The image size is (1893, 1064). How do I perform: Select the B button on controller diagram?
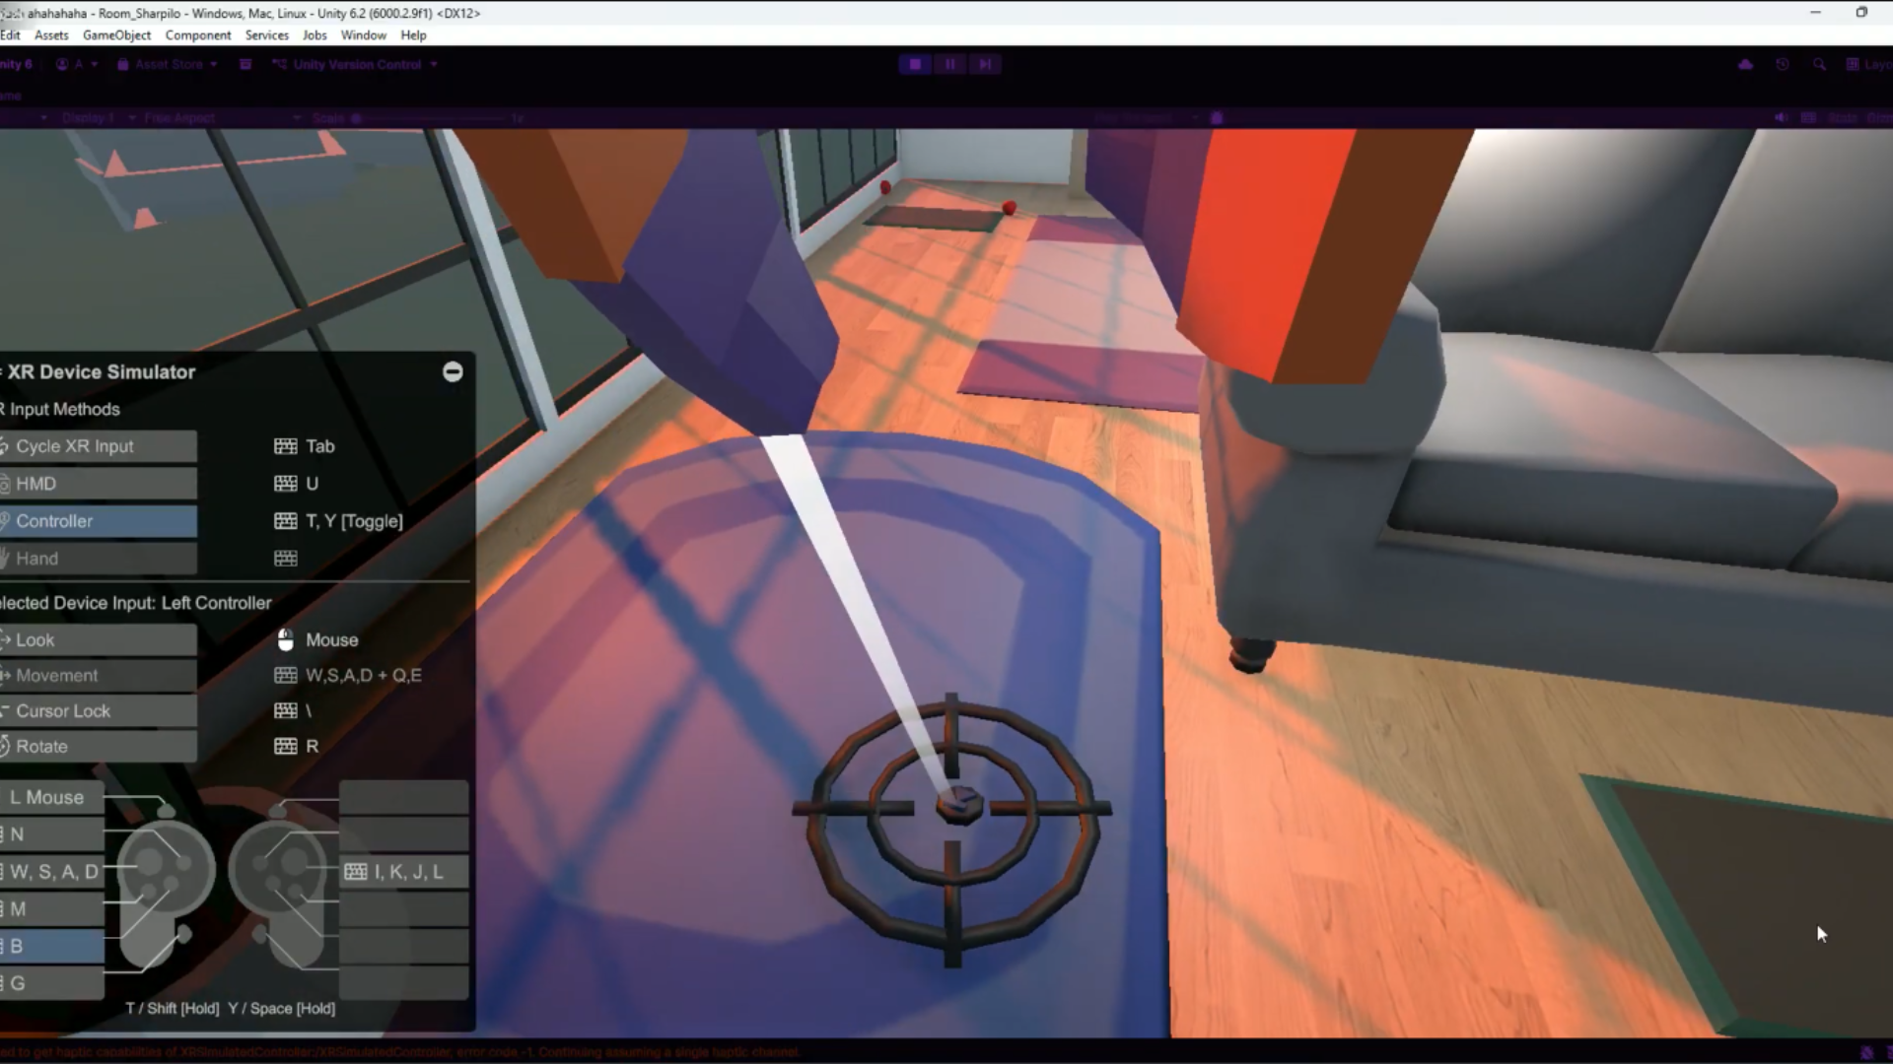tap(51, 946)
